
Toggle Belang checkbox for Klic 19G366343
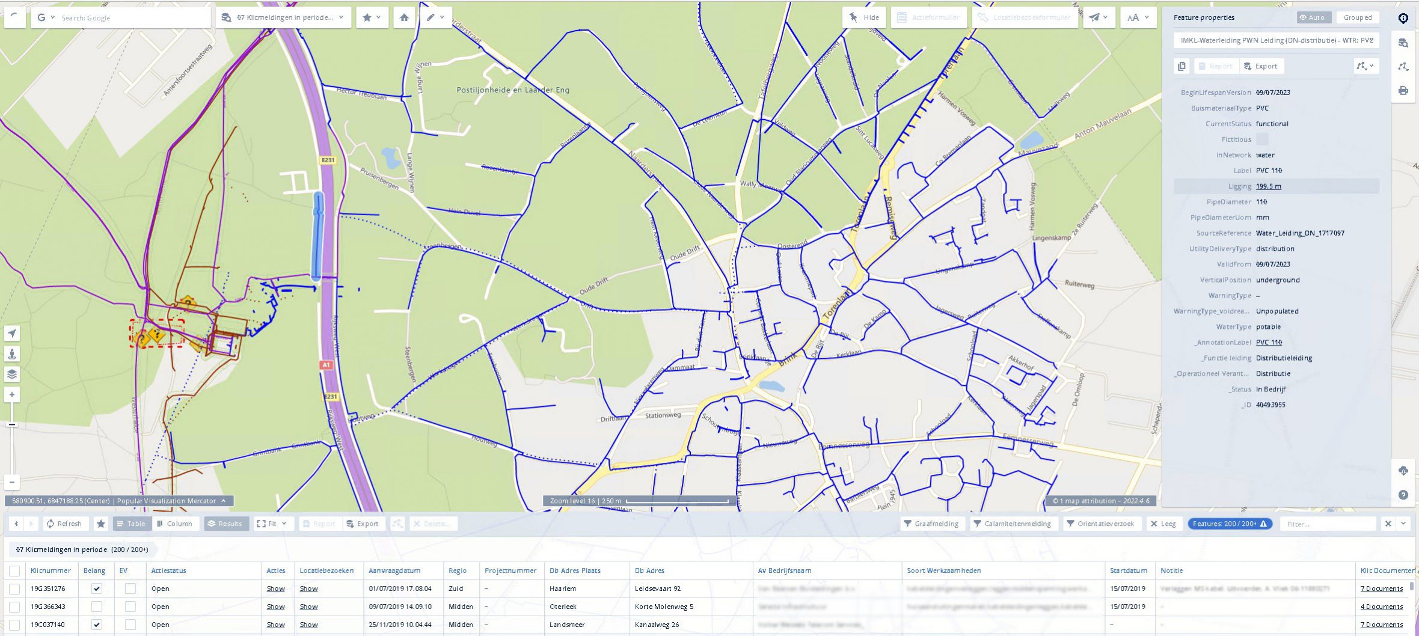click(x=96, y=607)
